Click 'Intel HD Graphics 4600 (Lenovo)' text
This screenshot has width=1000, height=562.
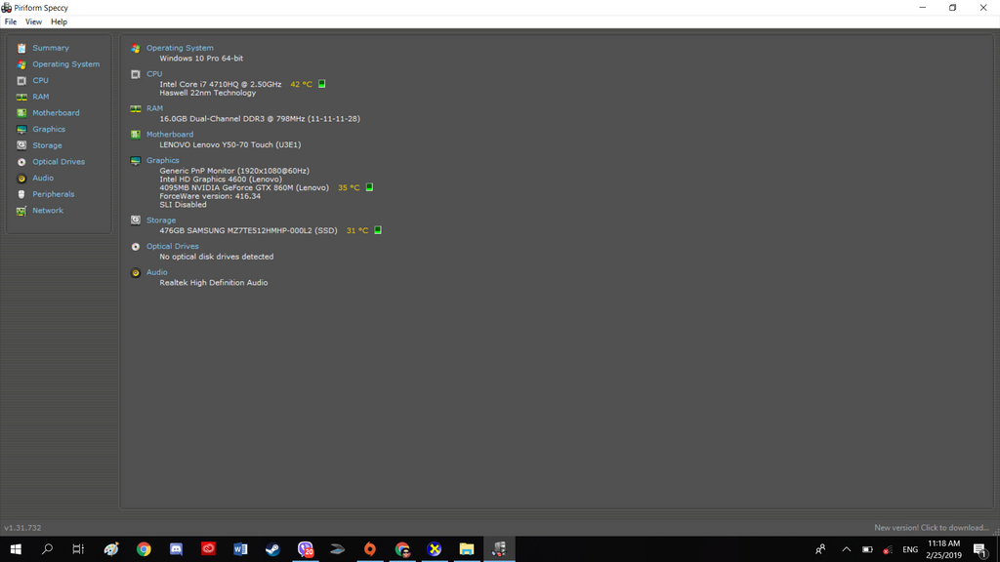tap(221, 180)
